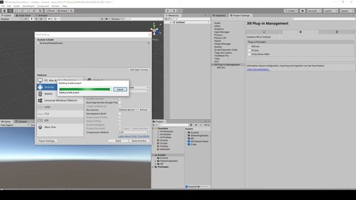Screen dimensions: 356x200
Task: Switch to the Inspector tab
Action: point(219,16)
